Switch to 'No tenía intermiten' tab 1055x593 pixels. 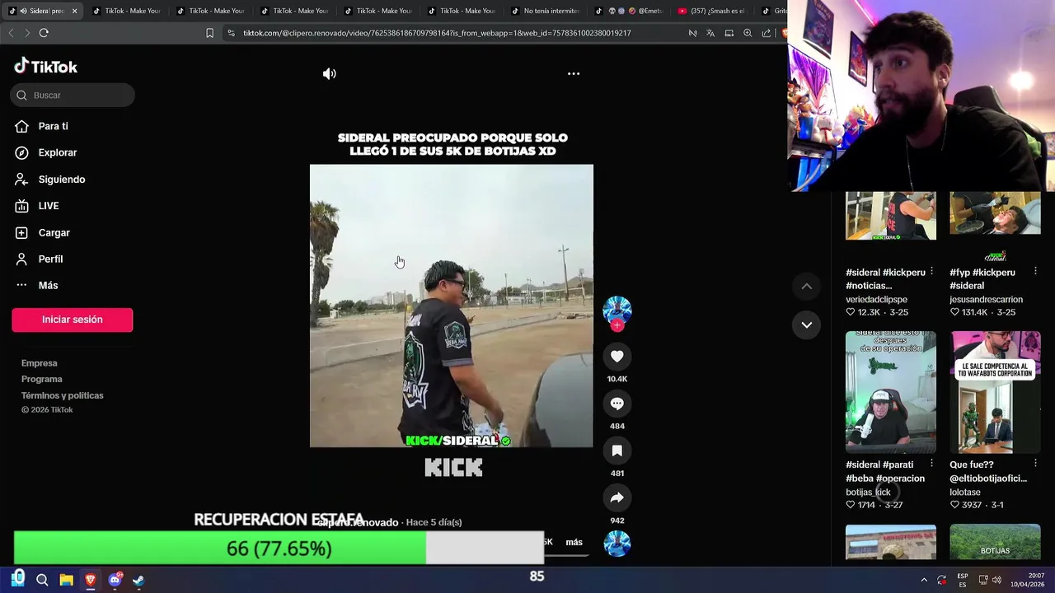[x=545, y=11]
